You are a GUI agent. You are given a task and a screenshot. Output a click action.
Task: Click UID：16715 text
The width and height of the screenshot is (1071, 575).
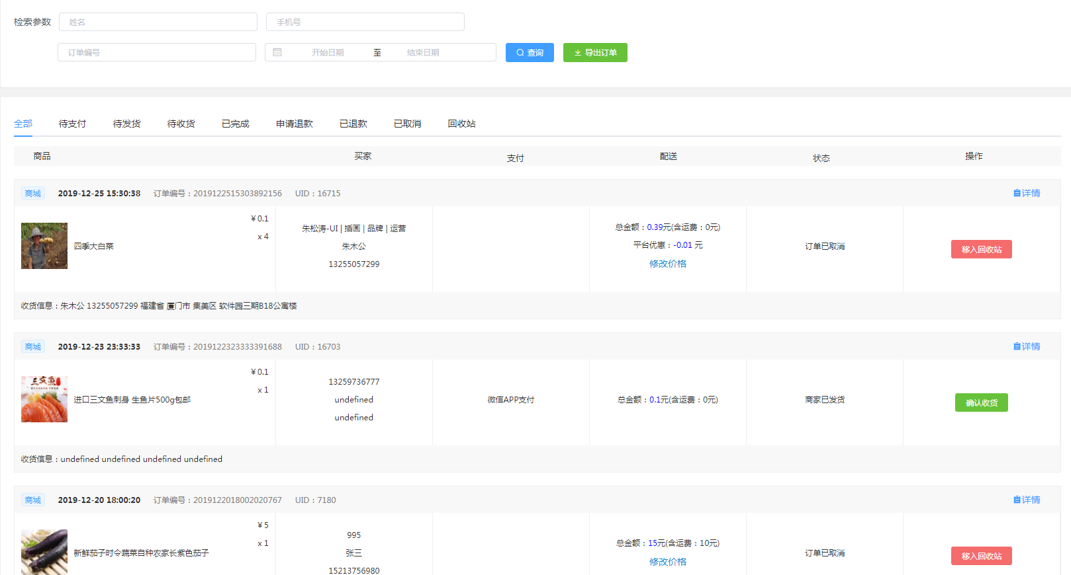tap(318, 193)
